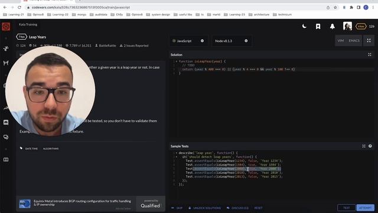Open the browser side panel icon
The height and width of the screenshot is (213, 378).
click(359, 8)
